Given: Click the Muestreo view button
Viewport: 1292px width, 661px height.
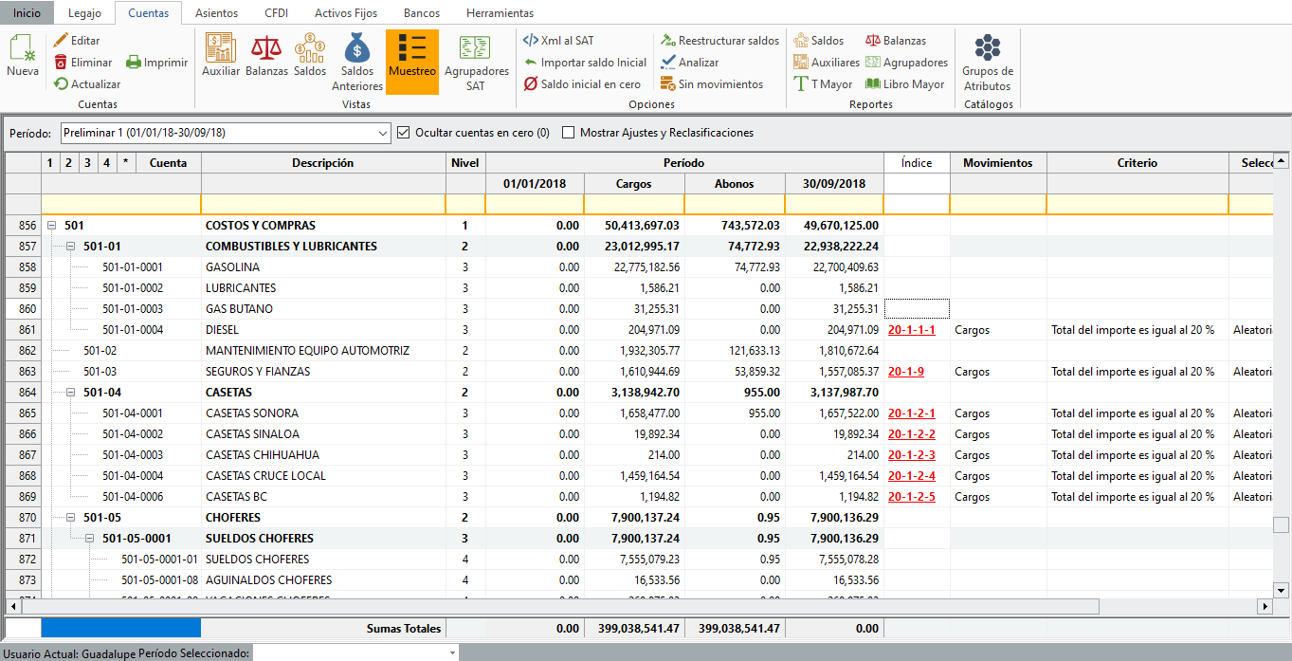Looking at the screenshot, I should click(412, 59).
